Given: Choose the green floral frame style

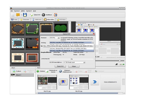Looking at the screenshot, I should [x=32, y=29].
